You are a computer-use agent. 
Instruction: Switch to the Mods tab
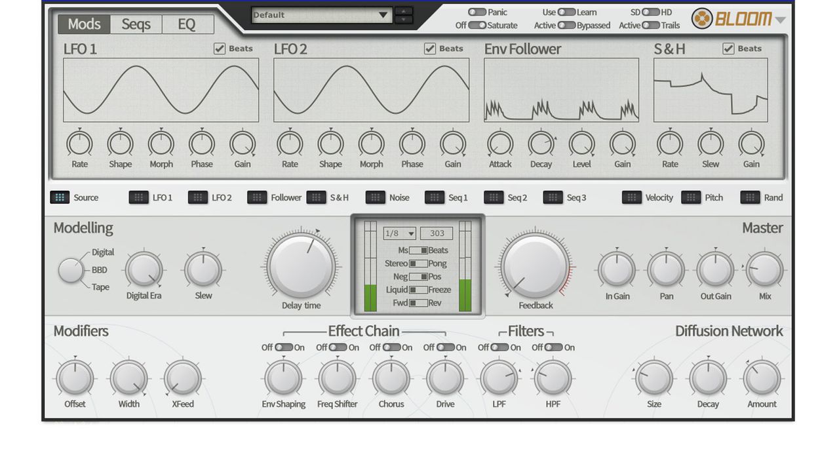pos(84,24)
